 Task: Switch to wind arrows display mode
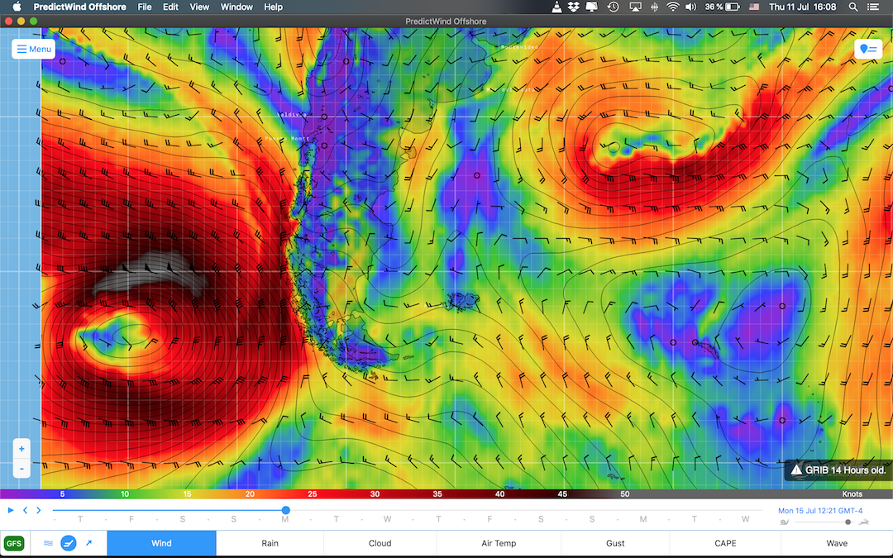(88, 543)
